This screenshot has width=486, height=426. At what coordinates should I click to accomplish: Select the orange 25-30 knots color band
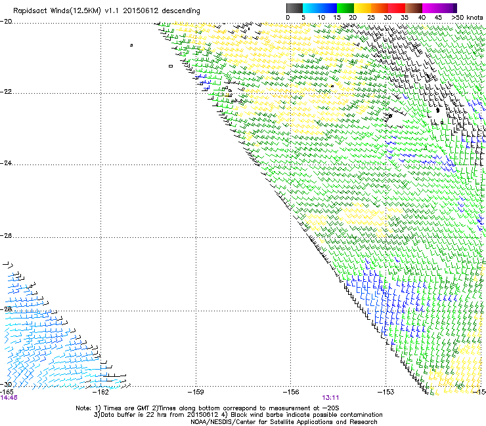click(x=380, y=8)
